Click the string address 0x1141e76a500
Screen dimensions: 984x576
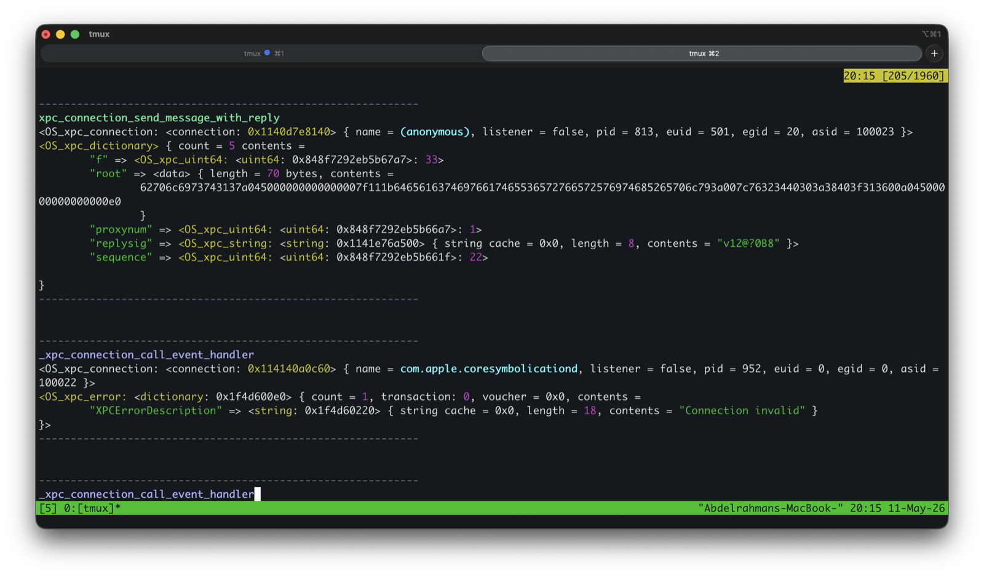[381, 244]
